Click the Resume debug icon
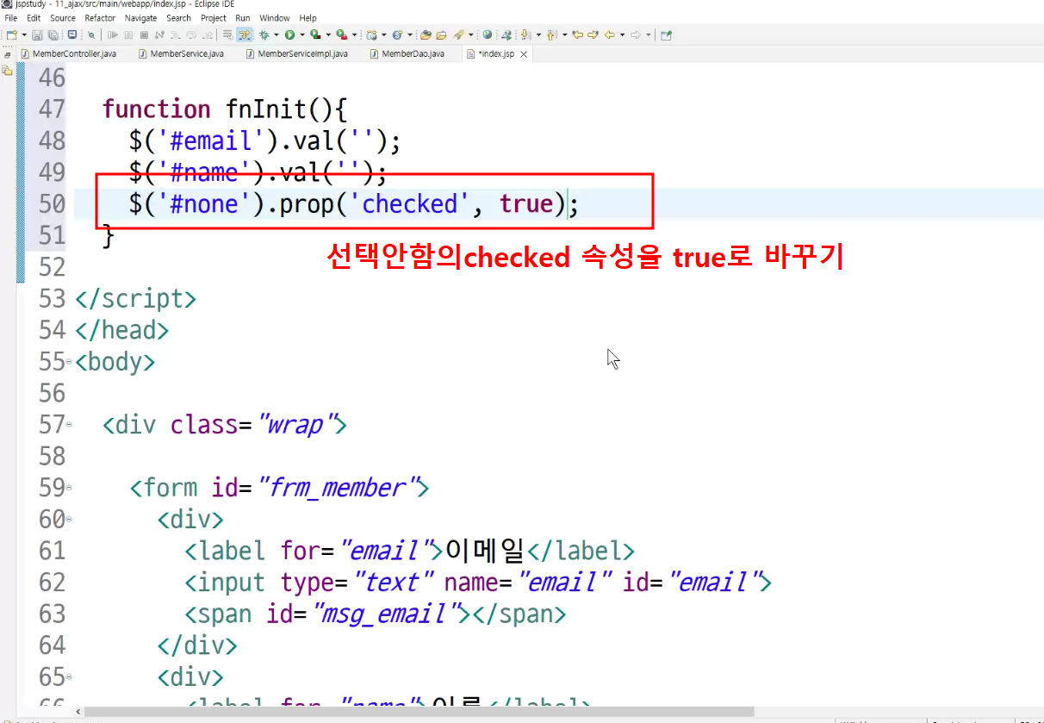This screenshot has width=1044, height=723. (x=113, y=34)
